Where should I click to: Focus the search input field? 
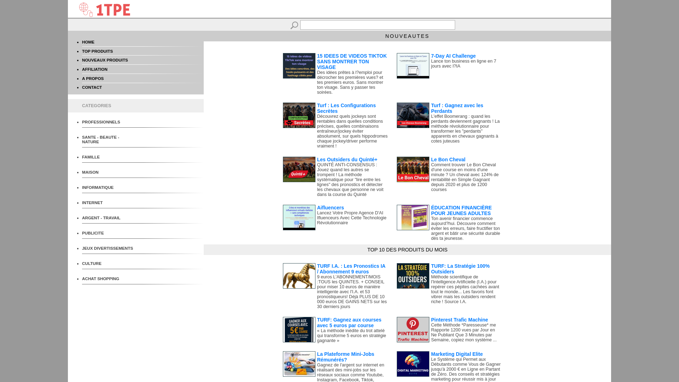(377, 25)
